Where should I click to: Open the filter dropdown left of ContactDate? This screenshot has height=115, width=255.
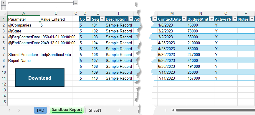pyautogui.click(x=155, y=19)
